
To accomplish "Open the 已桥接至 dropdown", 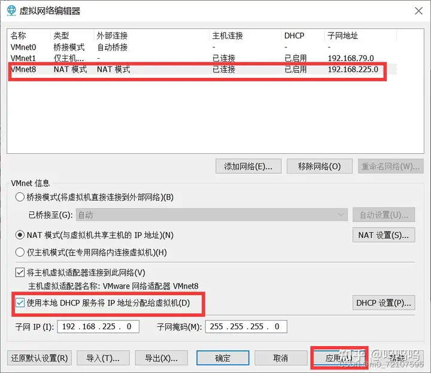I will (x=212, y=215).
